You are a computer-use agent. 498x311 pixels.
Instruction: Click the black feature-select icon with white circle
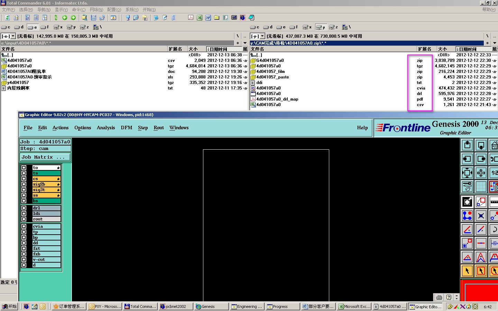click(x=467, y=202)
